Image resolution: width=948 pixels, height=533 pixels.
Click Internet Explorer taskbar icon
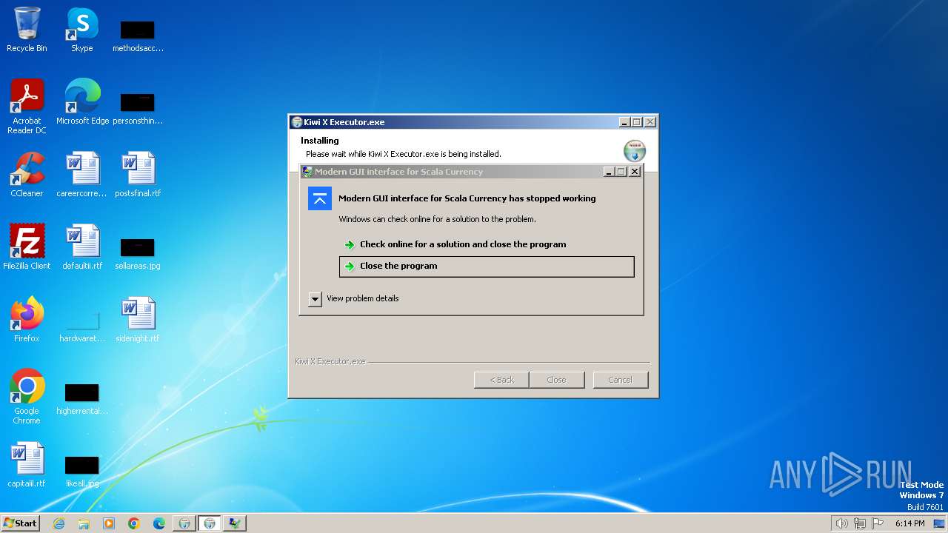click(x=59, y=523)
